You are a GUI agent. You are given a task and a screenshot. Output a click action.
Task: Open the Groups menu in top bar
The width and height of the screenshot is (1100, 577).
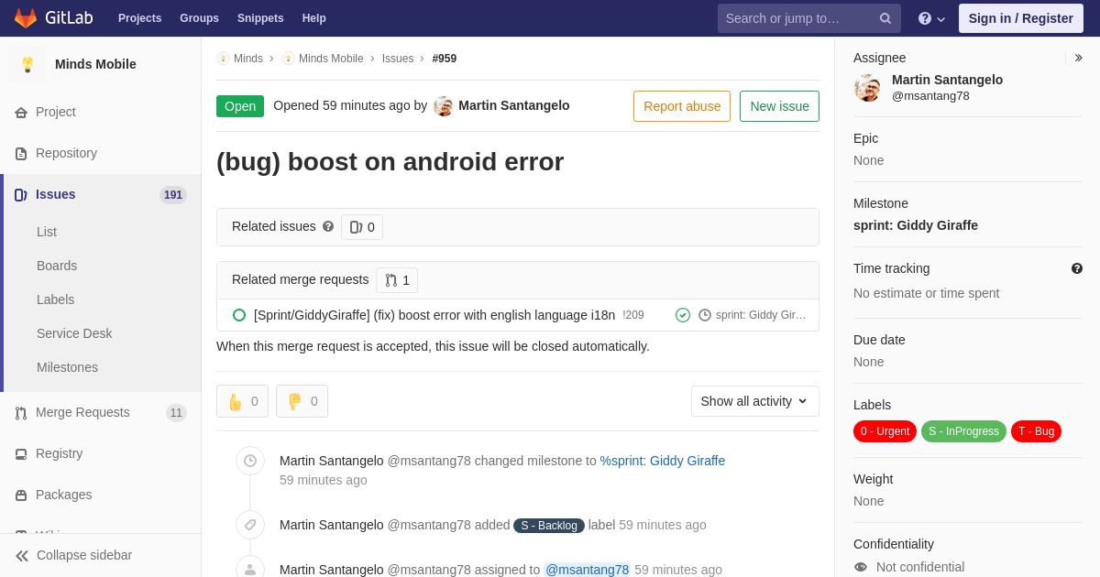point(199,18)
